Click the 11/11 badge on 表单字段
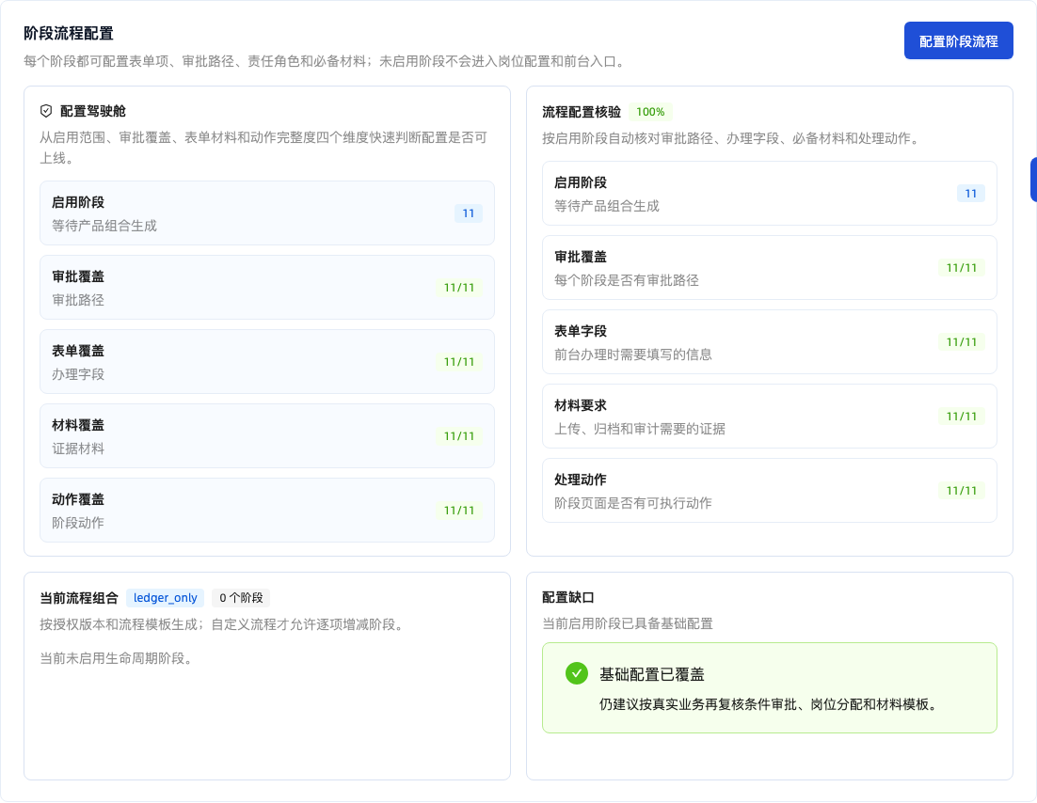This screenshot has width=1037, height=803. click(x=962, y=341)
